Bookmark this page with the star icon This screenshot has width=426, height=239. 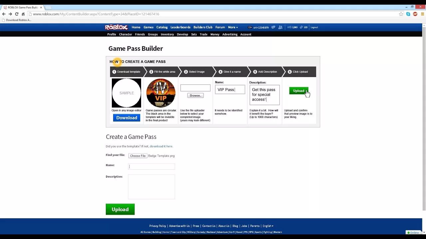401,14
